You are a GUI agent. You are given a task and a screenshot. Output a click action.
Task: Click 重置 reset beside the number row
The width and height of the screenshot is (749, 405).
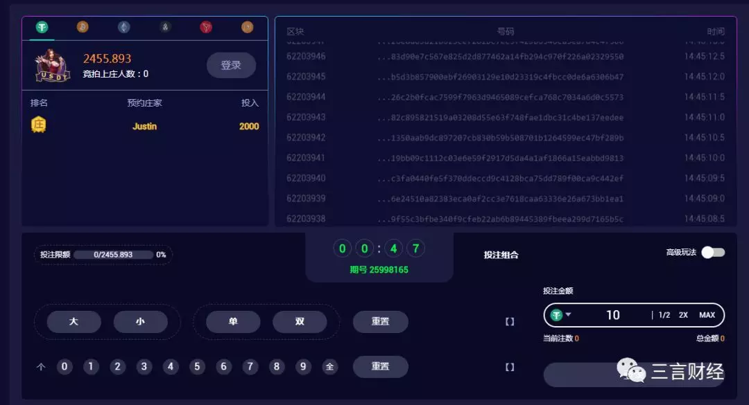(x=381, y=366)
